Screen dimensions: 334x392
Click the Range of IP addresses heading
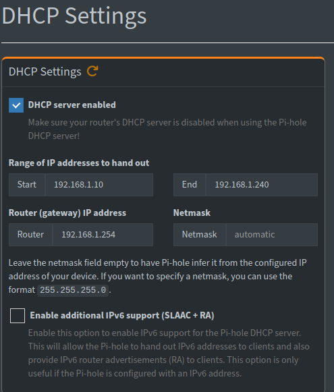click(79, 163)
